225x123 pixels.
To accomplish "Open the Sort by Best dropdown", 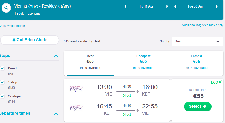I will pyautogui.click(x=197, y=41).
